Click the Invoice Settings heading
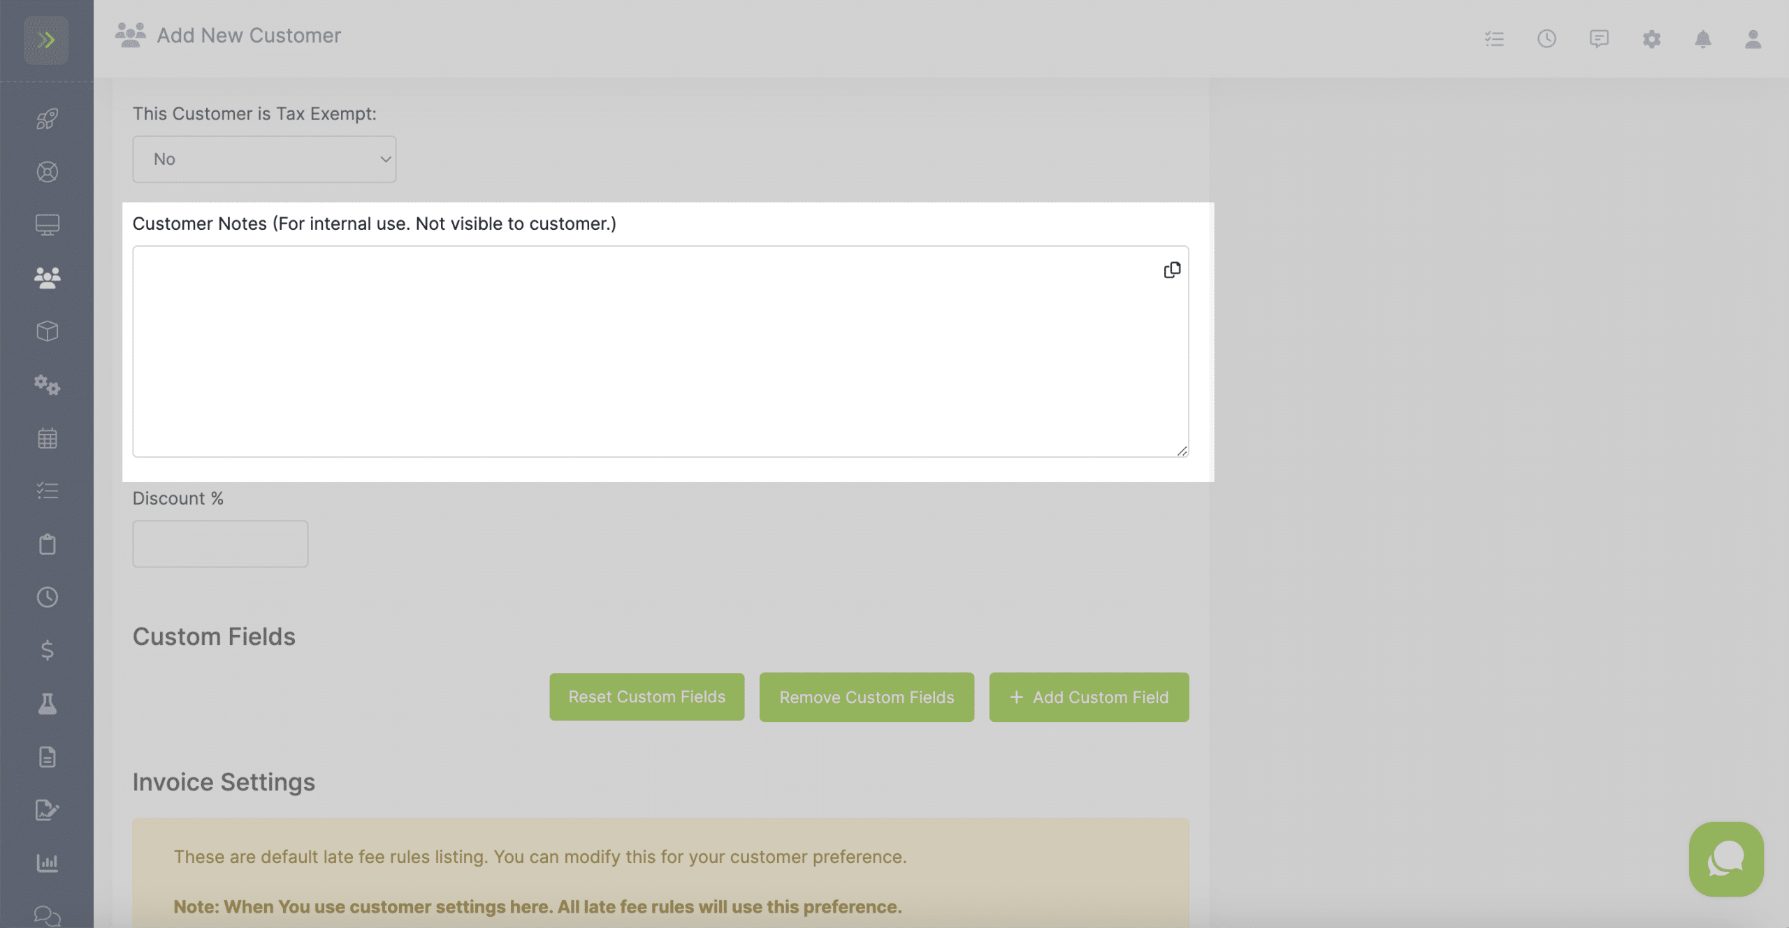The image size is (1789, 928). 224,782
